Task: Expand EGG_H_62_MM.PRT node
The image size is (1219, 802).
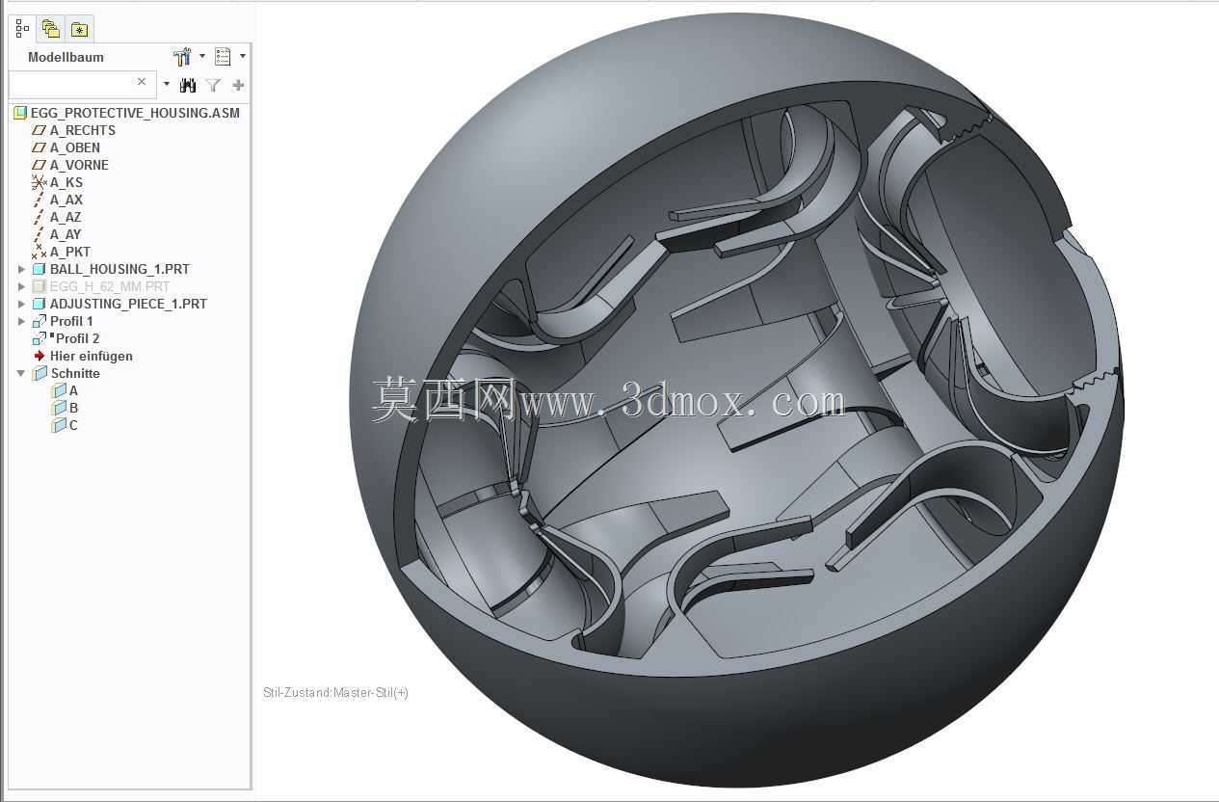Action: pyautogui.click(x=22, y=286)
